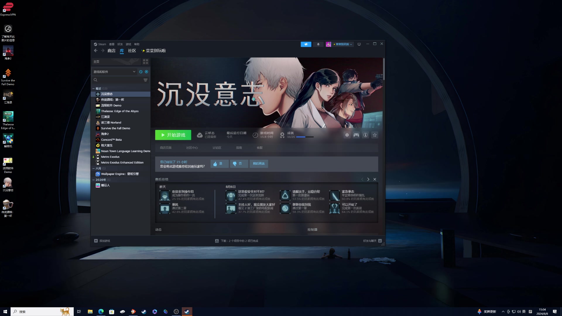Collapse the 六月 category
The image size is (562, 316).
[93, 168]
